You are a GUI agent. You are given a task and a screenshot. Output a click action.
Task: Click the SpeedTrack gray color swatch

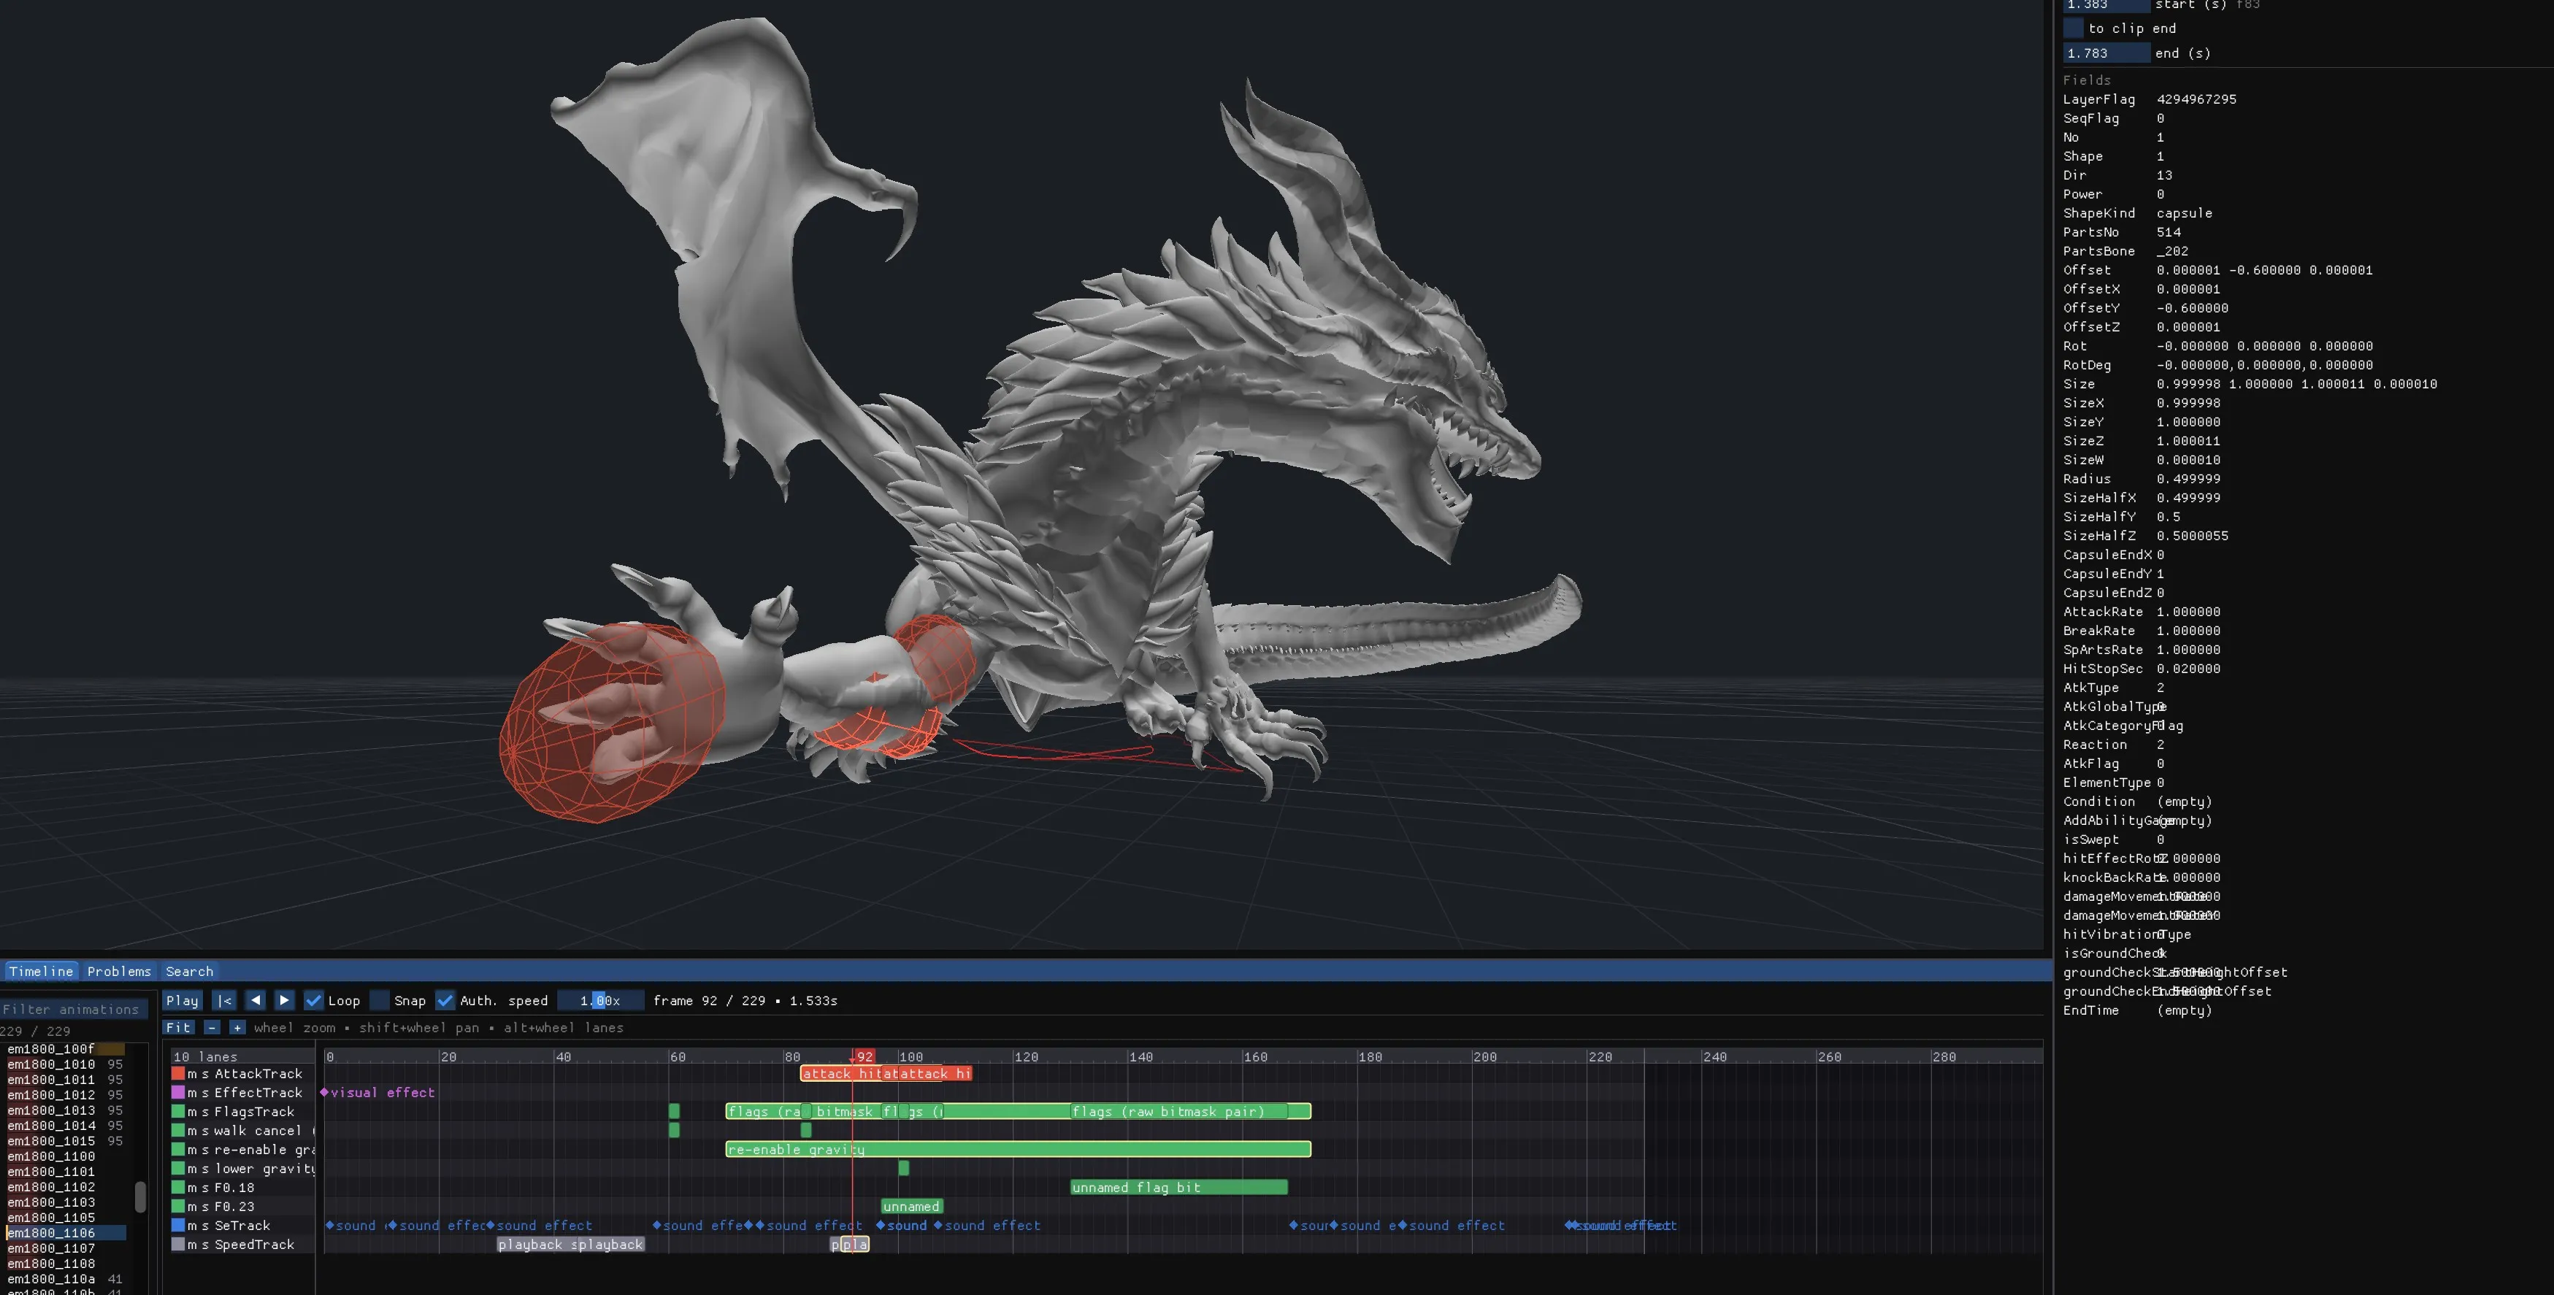tap(178, 1245)
